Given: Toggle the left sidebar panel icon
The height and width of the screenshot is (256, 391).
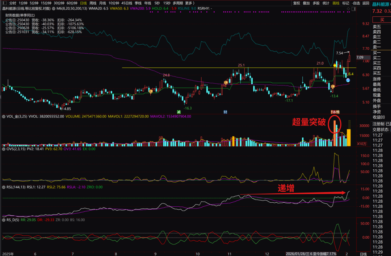Looking at the screenshot, I should 4,3.
